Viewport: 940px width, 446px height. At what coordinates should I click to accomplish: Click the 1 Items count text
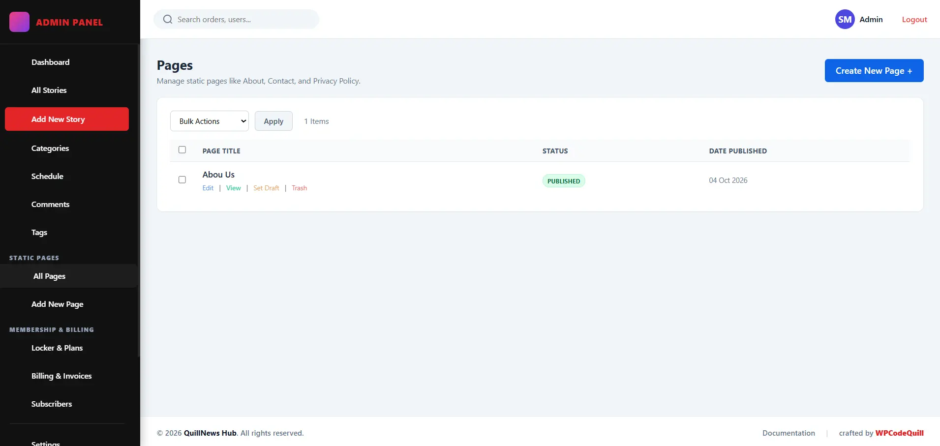tap(316, 121)
